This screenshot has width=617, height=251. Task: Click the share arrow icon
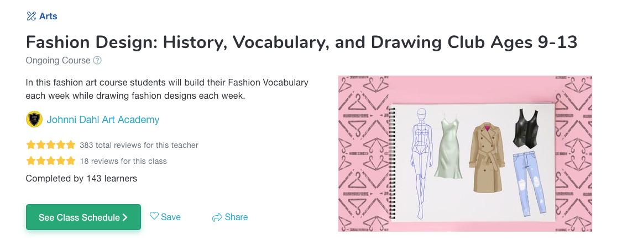[217, 217]
